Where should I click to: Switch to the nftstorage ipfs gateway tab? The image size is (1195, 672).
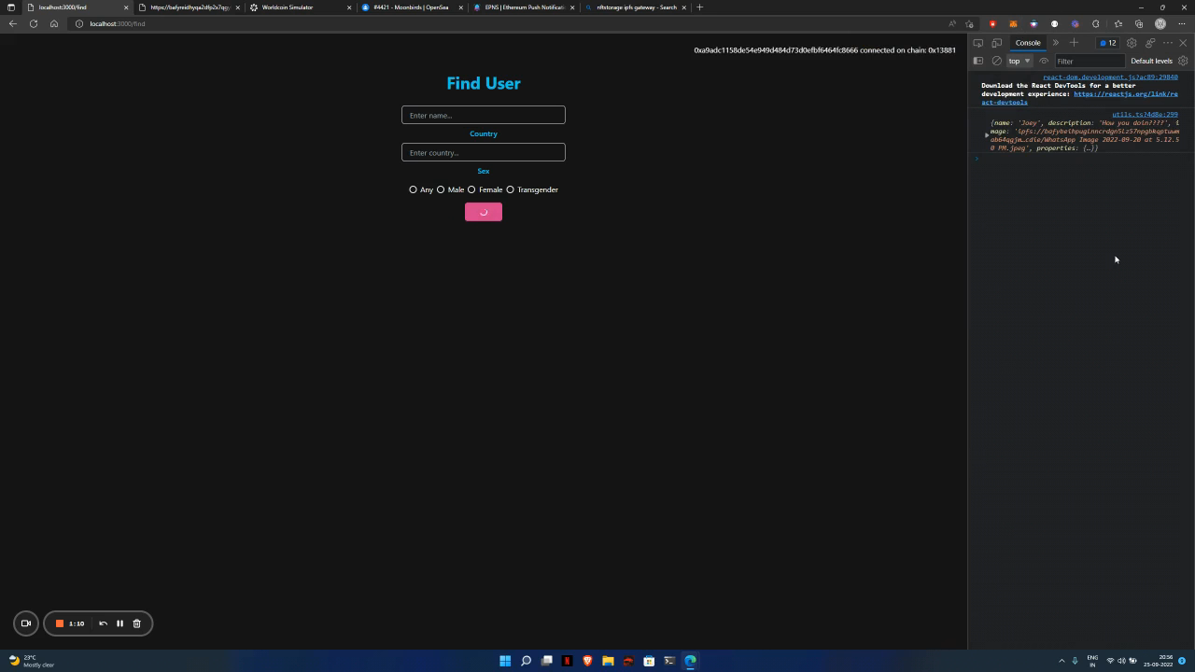(635, 7)
